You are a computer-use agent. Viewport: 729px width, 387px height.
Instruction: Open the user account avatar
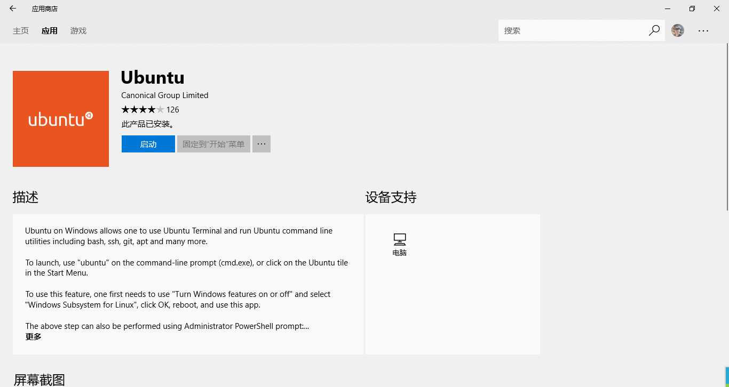pos(678,30)
